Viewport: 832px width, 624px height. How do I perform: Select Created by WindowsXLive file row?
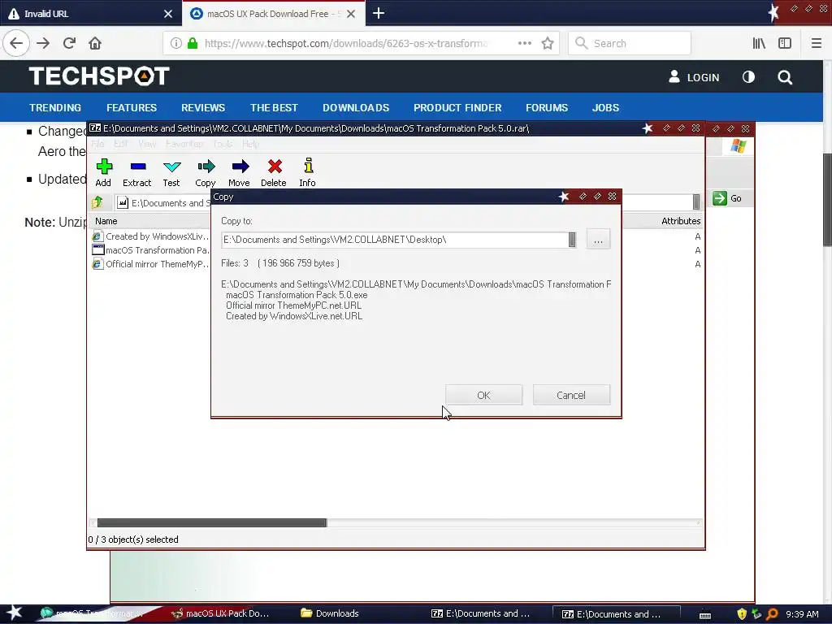(150, 236)
